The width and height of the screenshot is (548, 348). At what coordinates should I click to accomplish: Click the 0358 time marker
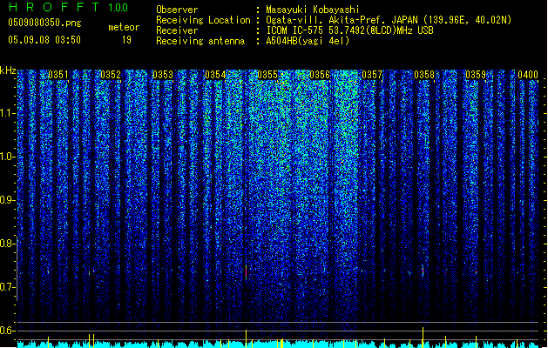(x=424, y=75)
